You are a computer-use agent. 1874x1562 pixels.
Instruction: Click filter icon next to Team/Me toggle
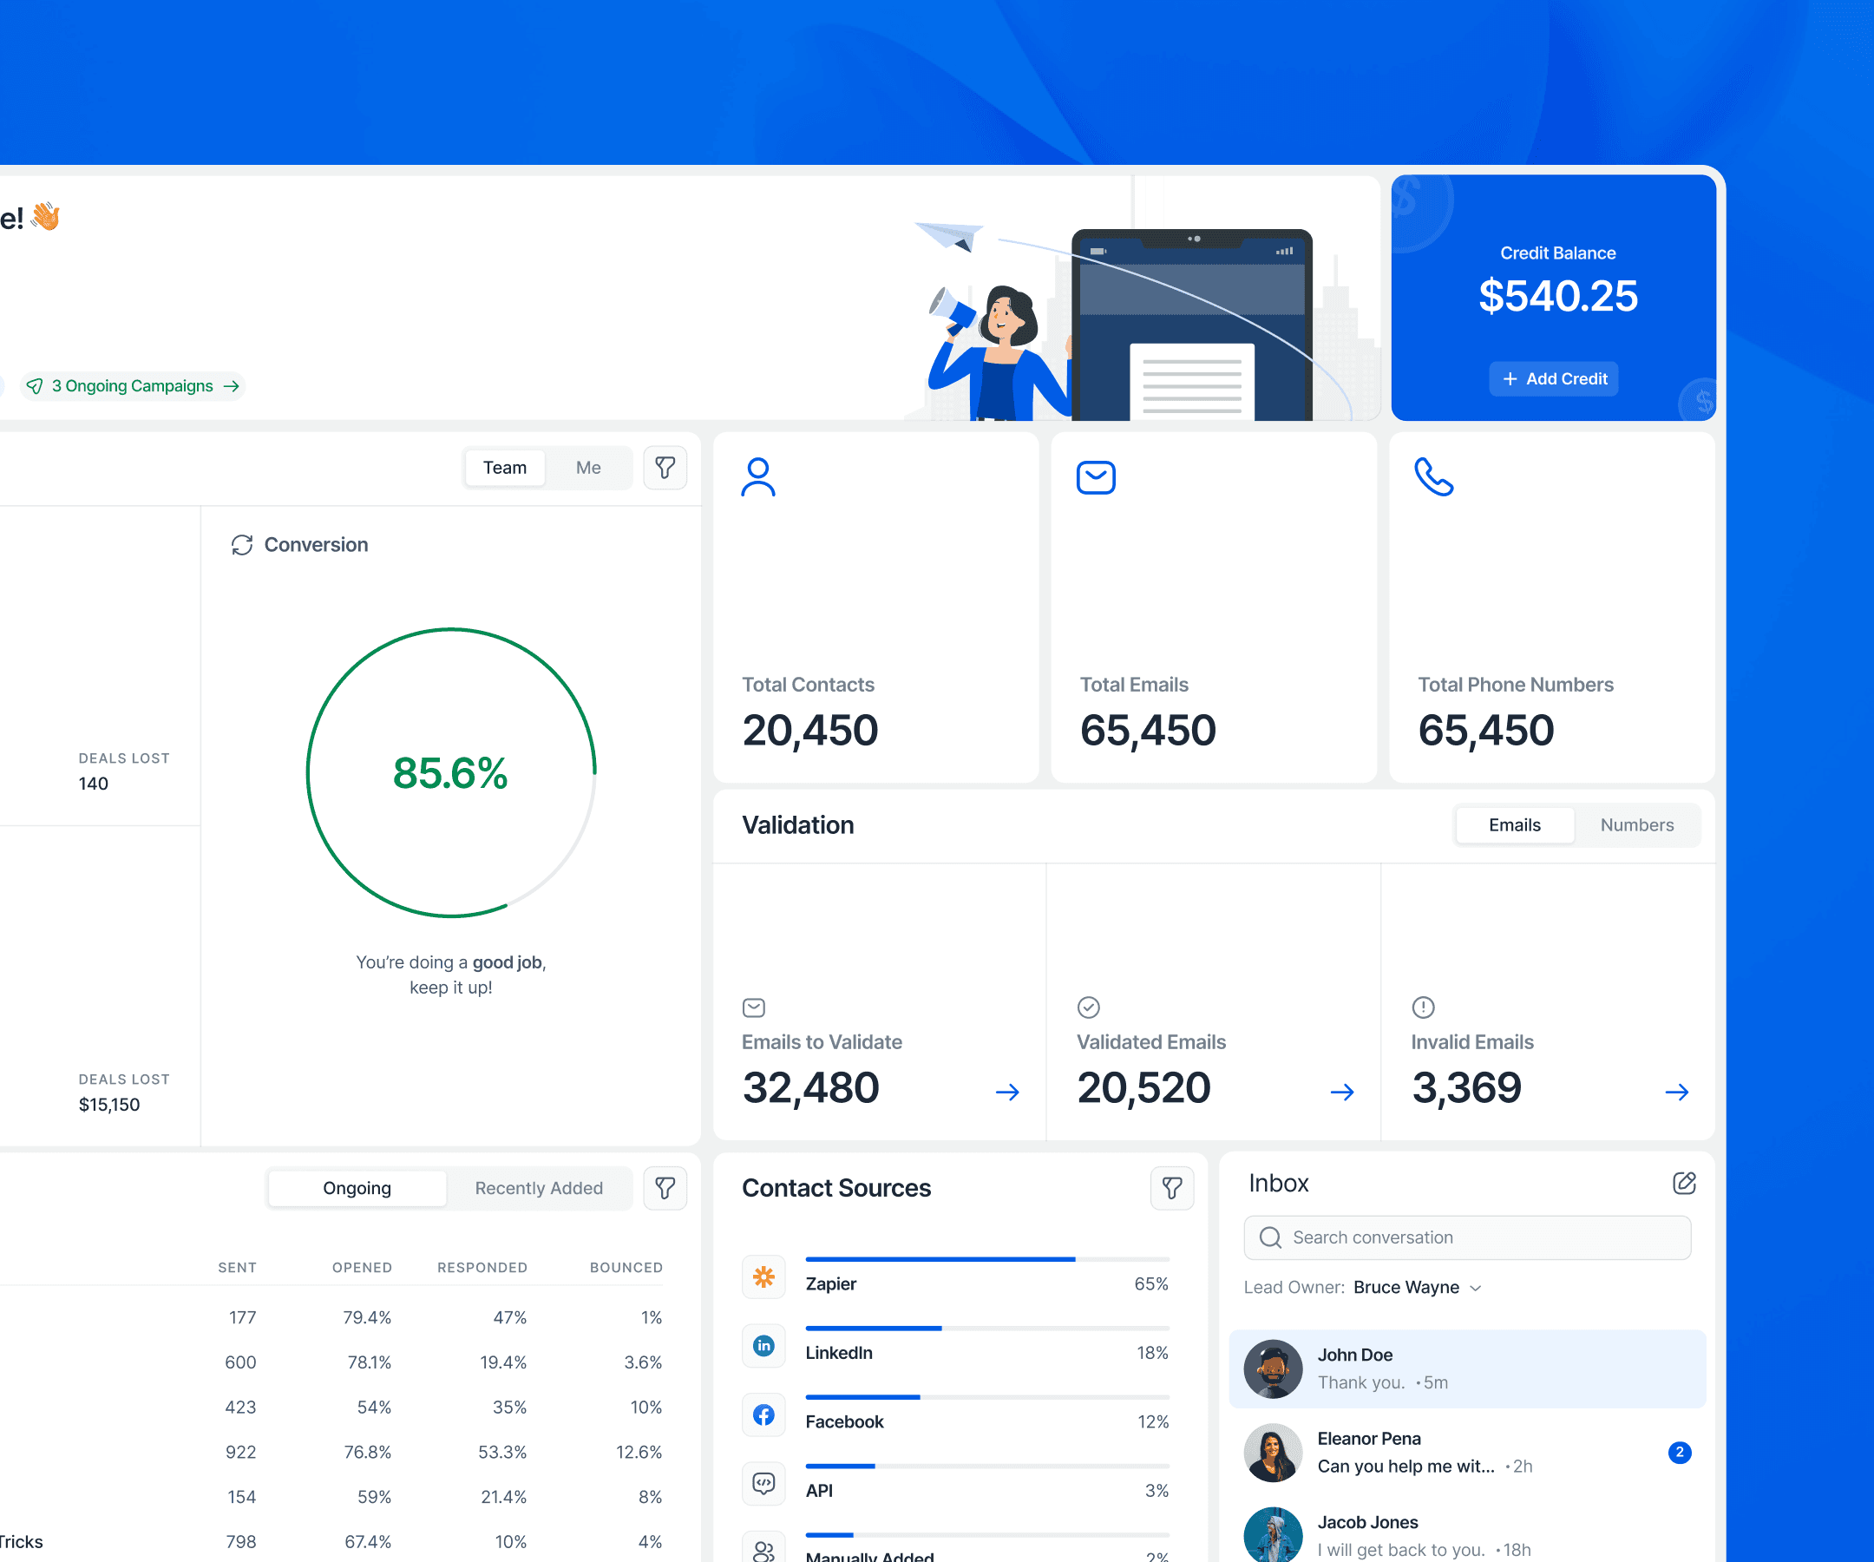665,468
